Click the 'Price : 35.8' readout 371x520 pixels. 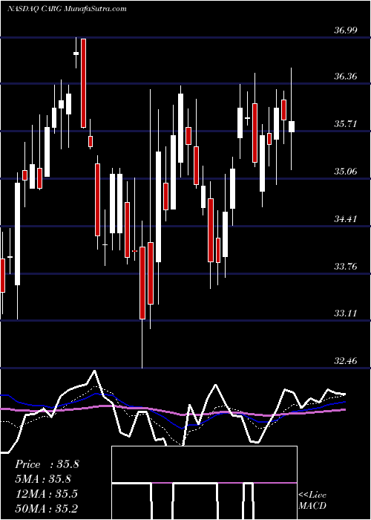point(47,464)
